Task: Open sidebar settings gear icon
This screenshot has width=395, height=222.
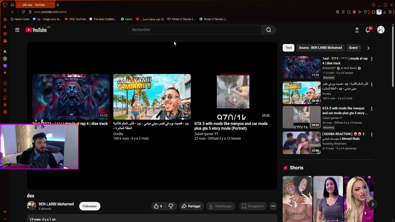Action: point(5,112)
